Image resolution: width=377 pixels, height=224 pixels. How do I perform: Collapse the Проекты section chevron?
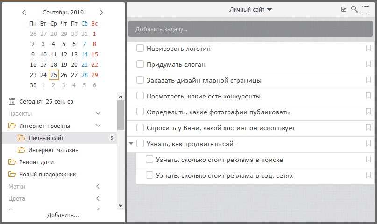(x=98, y=113)
